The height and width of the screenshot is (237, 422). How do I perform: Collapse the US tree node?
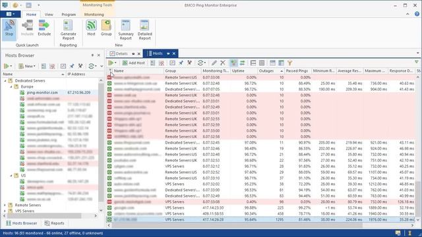pyautogui.click(x=11, y=175)
